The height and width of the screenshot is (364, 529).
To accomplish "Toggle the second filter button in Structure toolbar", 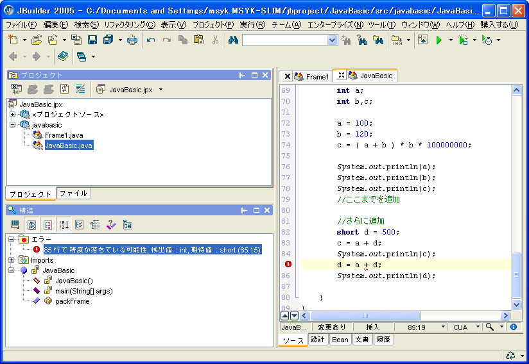I will click(31, 225).
